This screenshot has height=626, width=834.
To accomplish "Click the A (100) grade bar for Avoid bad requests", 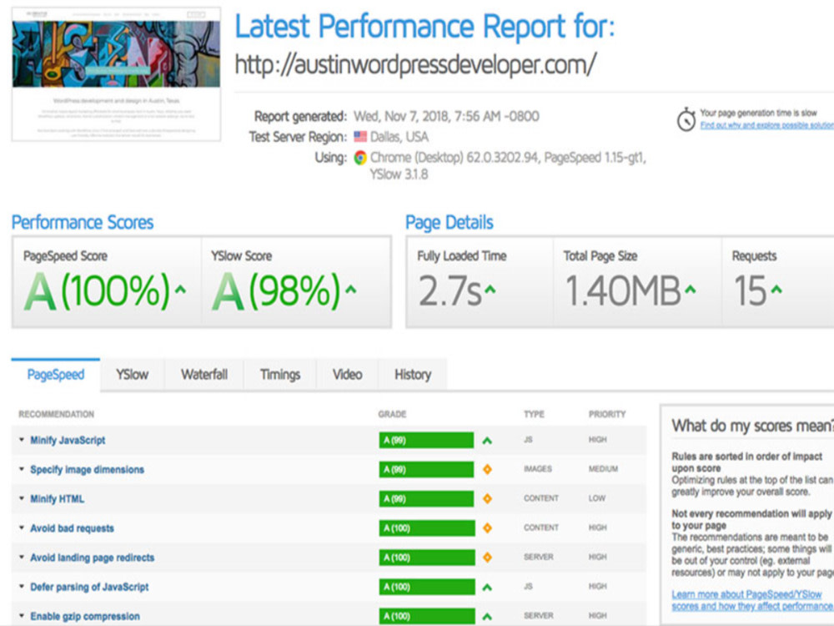I will pyautogui.click(x=426, y=528).
